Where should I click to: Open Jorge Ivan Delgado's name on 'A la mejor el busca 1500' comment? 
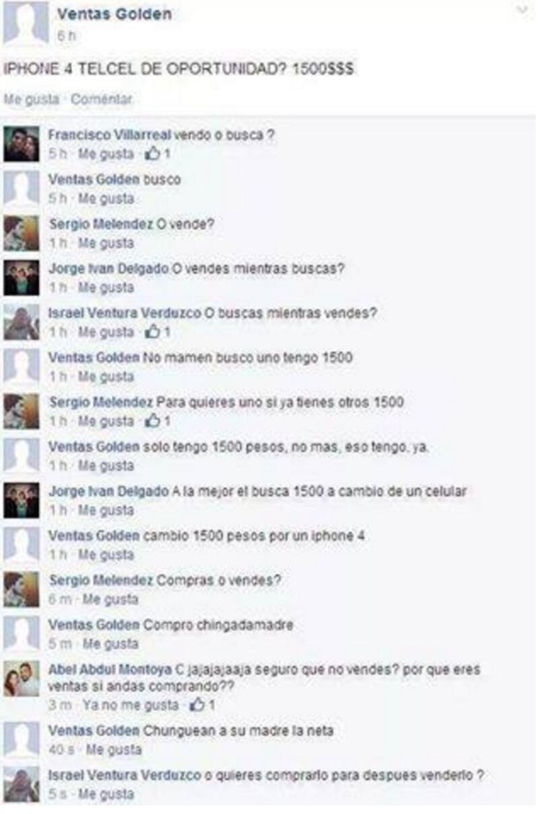[x=108, y=491]
